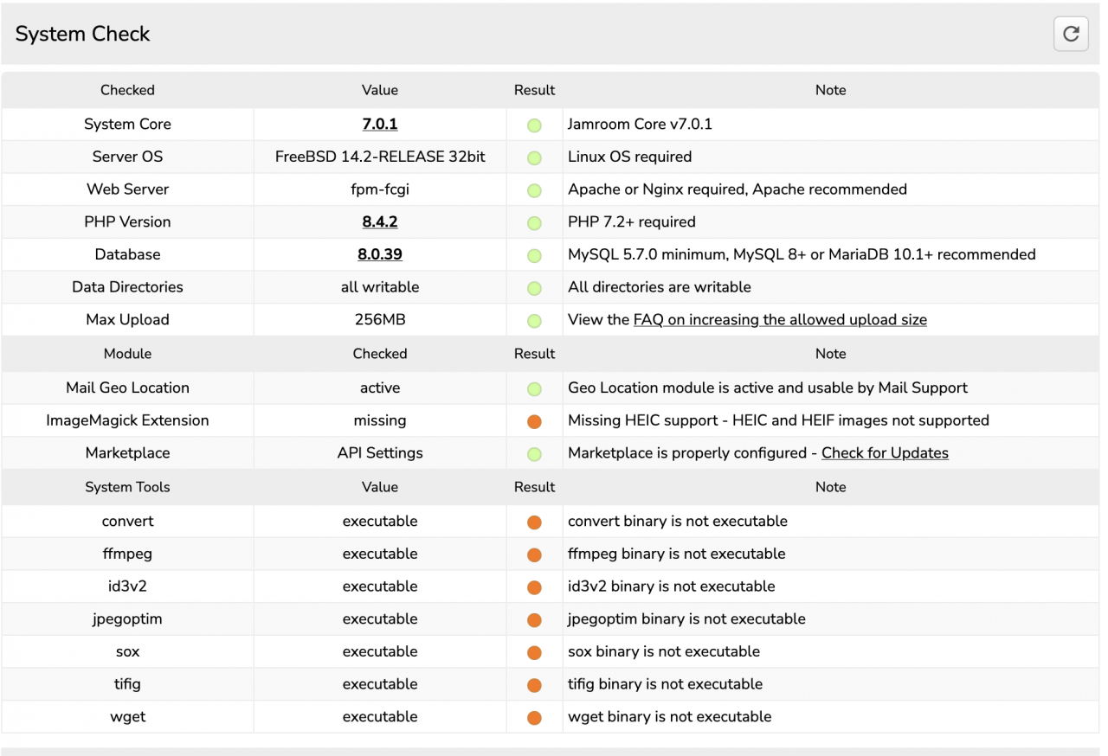This screenshot has height=756, width=1108.
Task: Click the tifig binary is not executable note
Action: click(x=665, y=683)
